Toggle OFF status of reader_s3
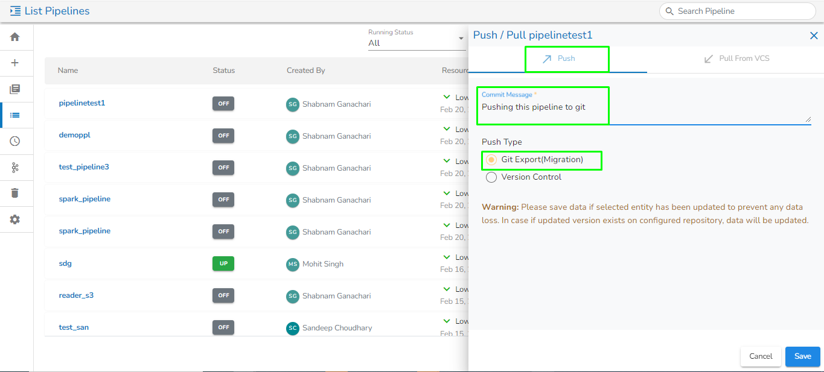824x372 pixels. click(223, 295)
